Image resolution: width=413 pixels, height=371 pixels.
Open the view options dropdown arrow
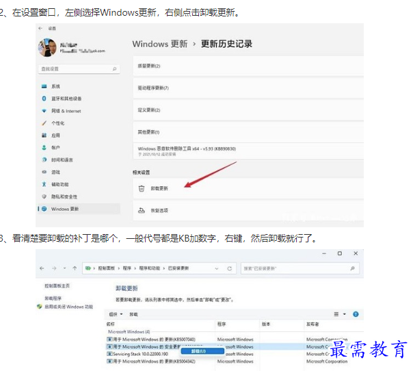[344, 314]
